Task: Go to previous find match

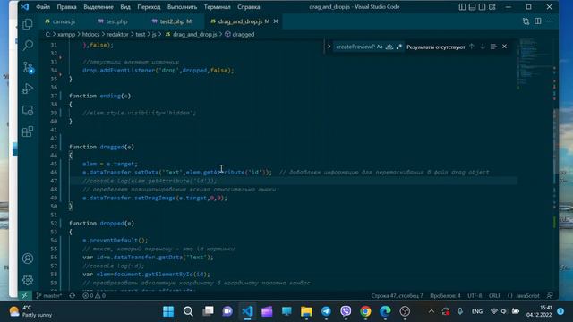Action: tap(472, 47)
